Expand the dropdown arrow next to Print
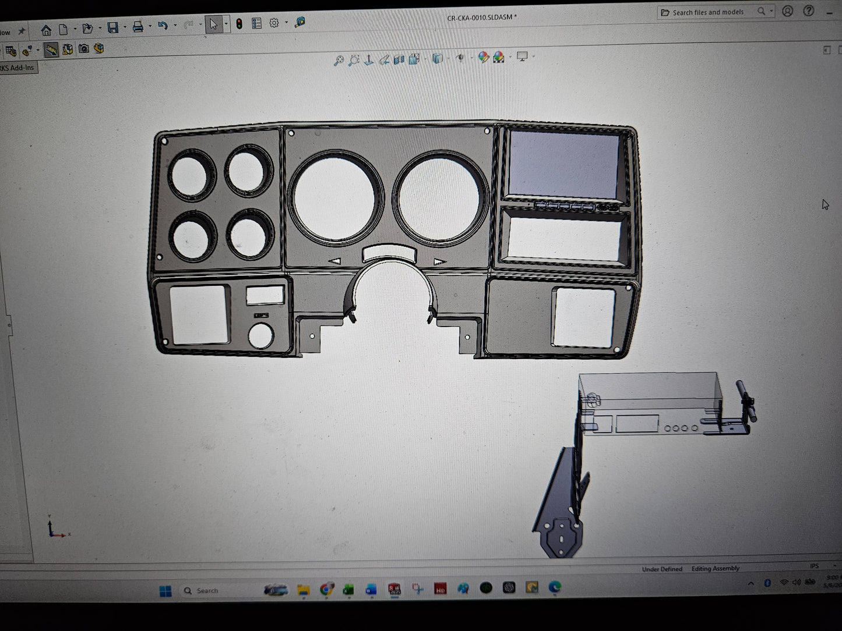Image resolution: width=842 pixels, height=631 pixels. [x=150, y=26]
